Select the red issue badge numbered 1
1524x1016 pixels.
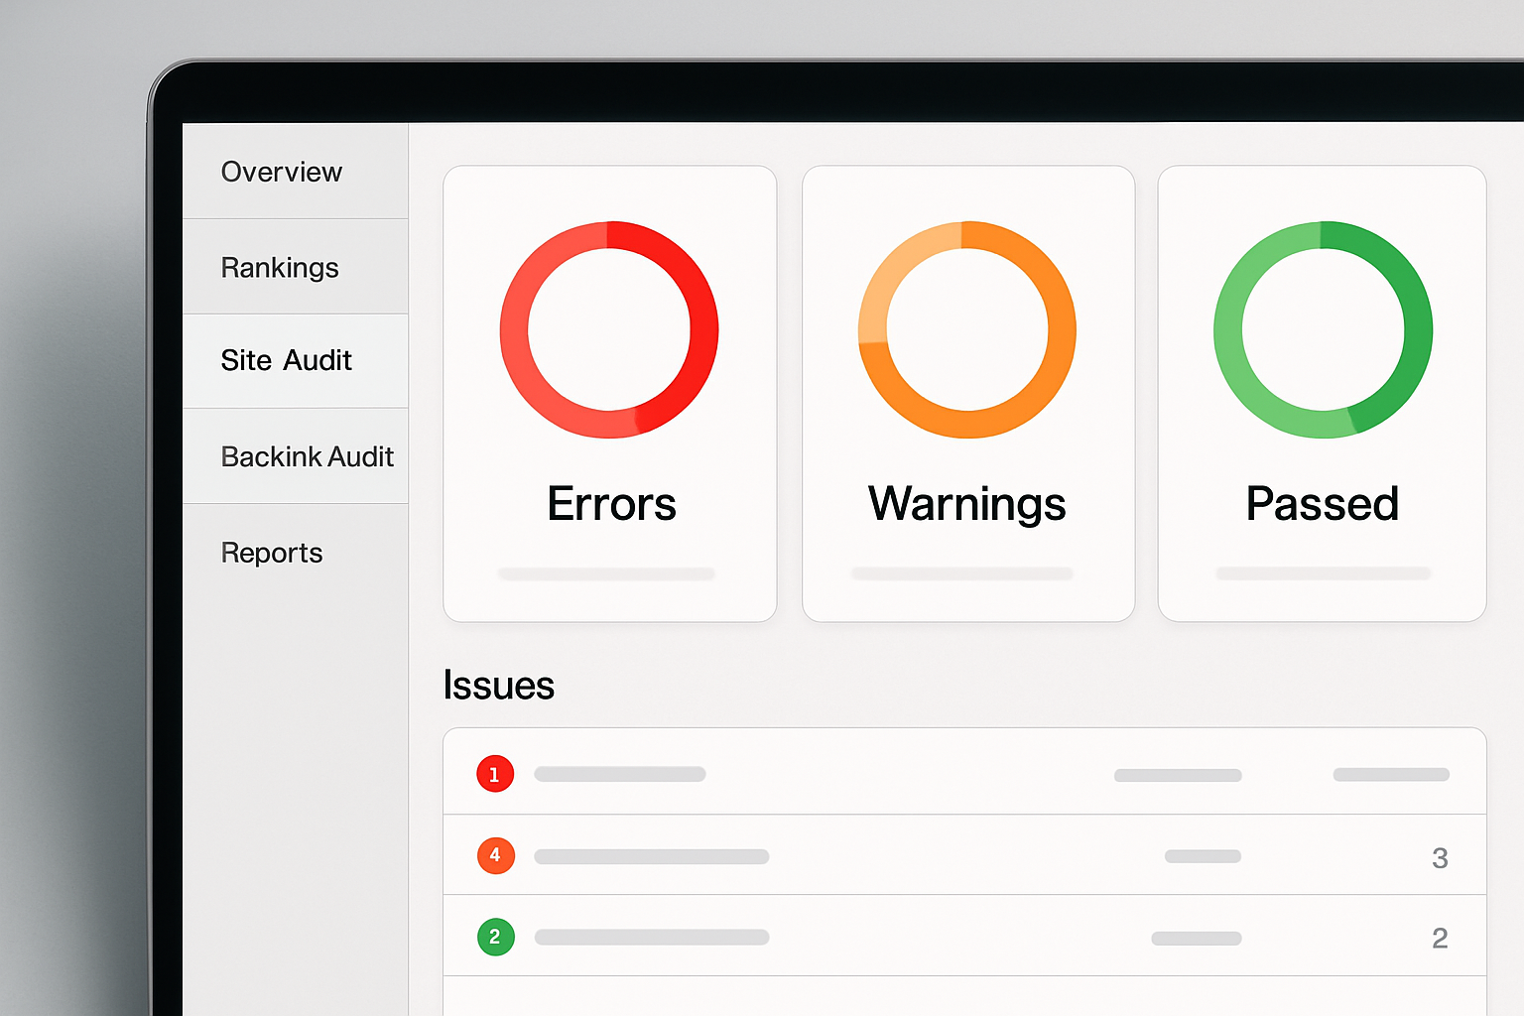point(495,774)
